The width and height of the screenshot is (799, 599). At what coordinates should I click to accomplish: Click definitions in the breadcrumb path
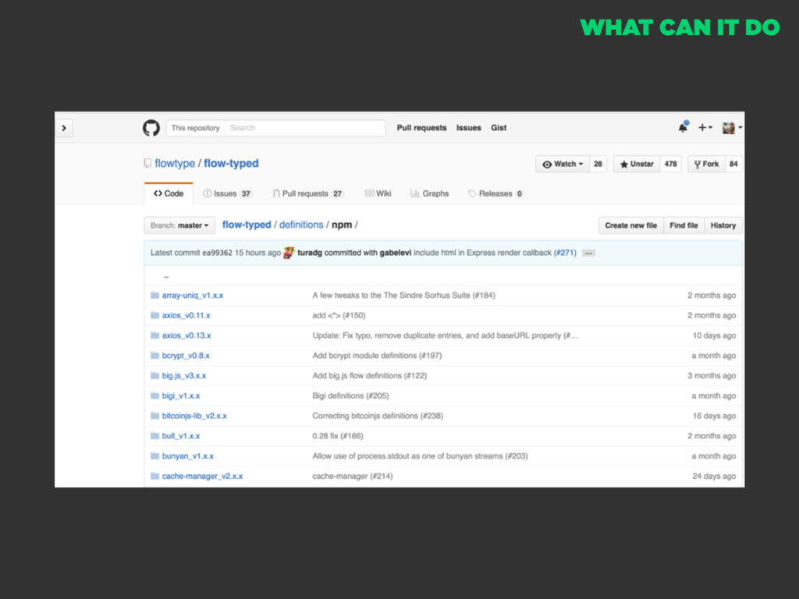click(301, 225)
